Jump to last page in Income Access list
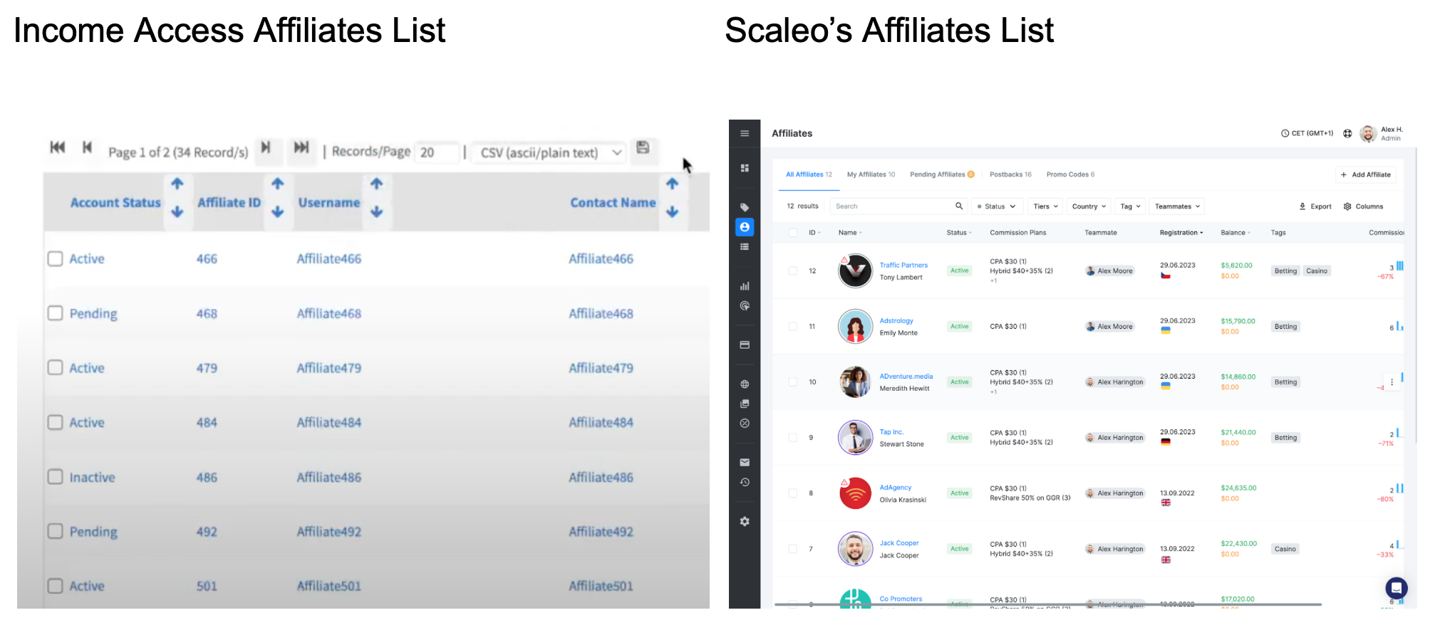 (x=301, y=147)
